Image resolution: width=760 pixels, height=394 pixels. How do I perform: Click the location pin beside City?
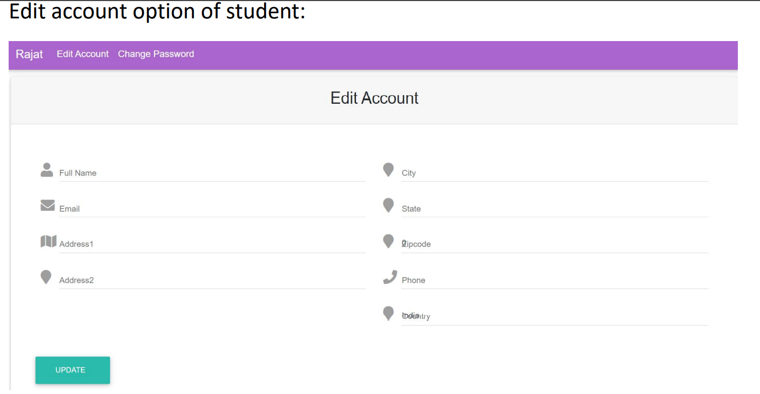pos(388,169)
